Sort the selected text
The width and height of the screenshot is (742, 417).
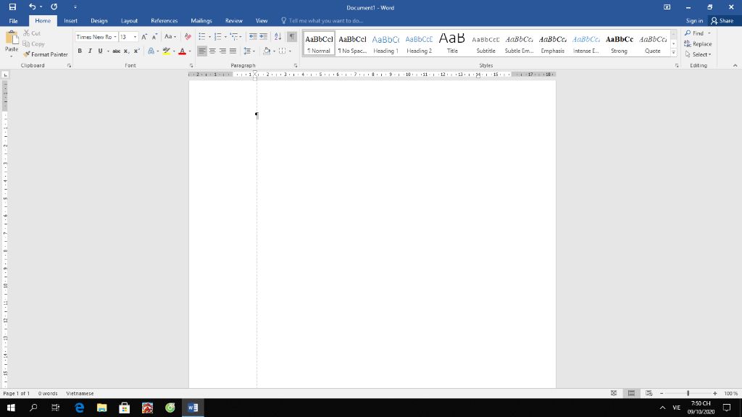(x=278, y=37)
